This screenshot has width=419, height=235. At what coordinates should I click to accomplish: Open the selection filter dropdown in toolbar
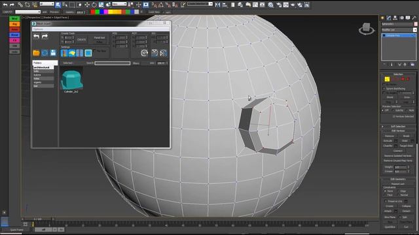(x=46, y=4)
